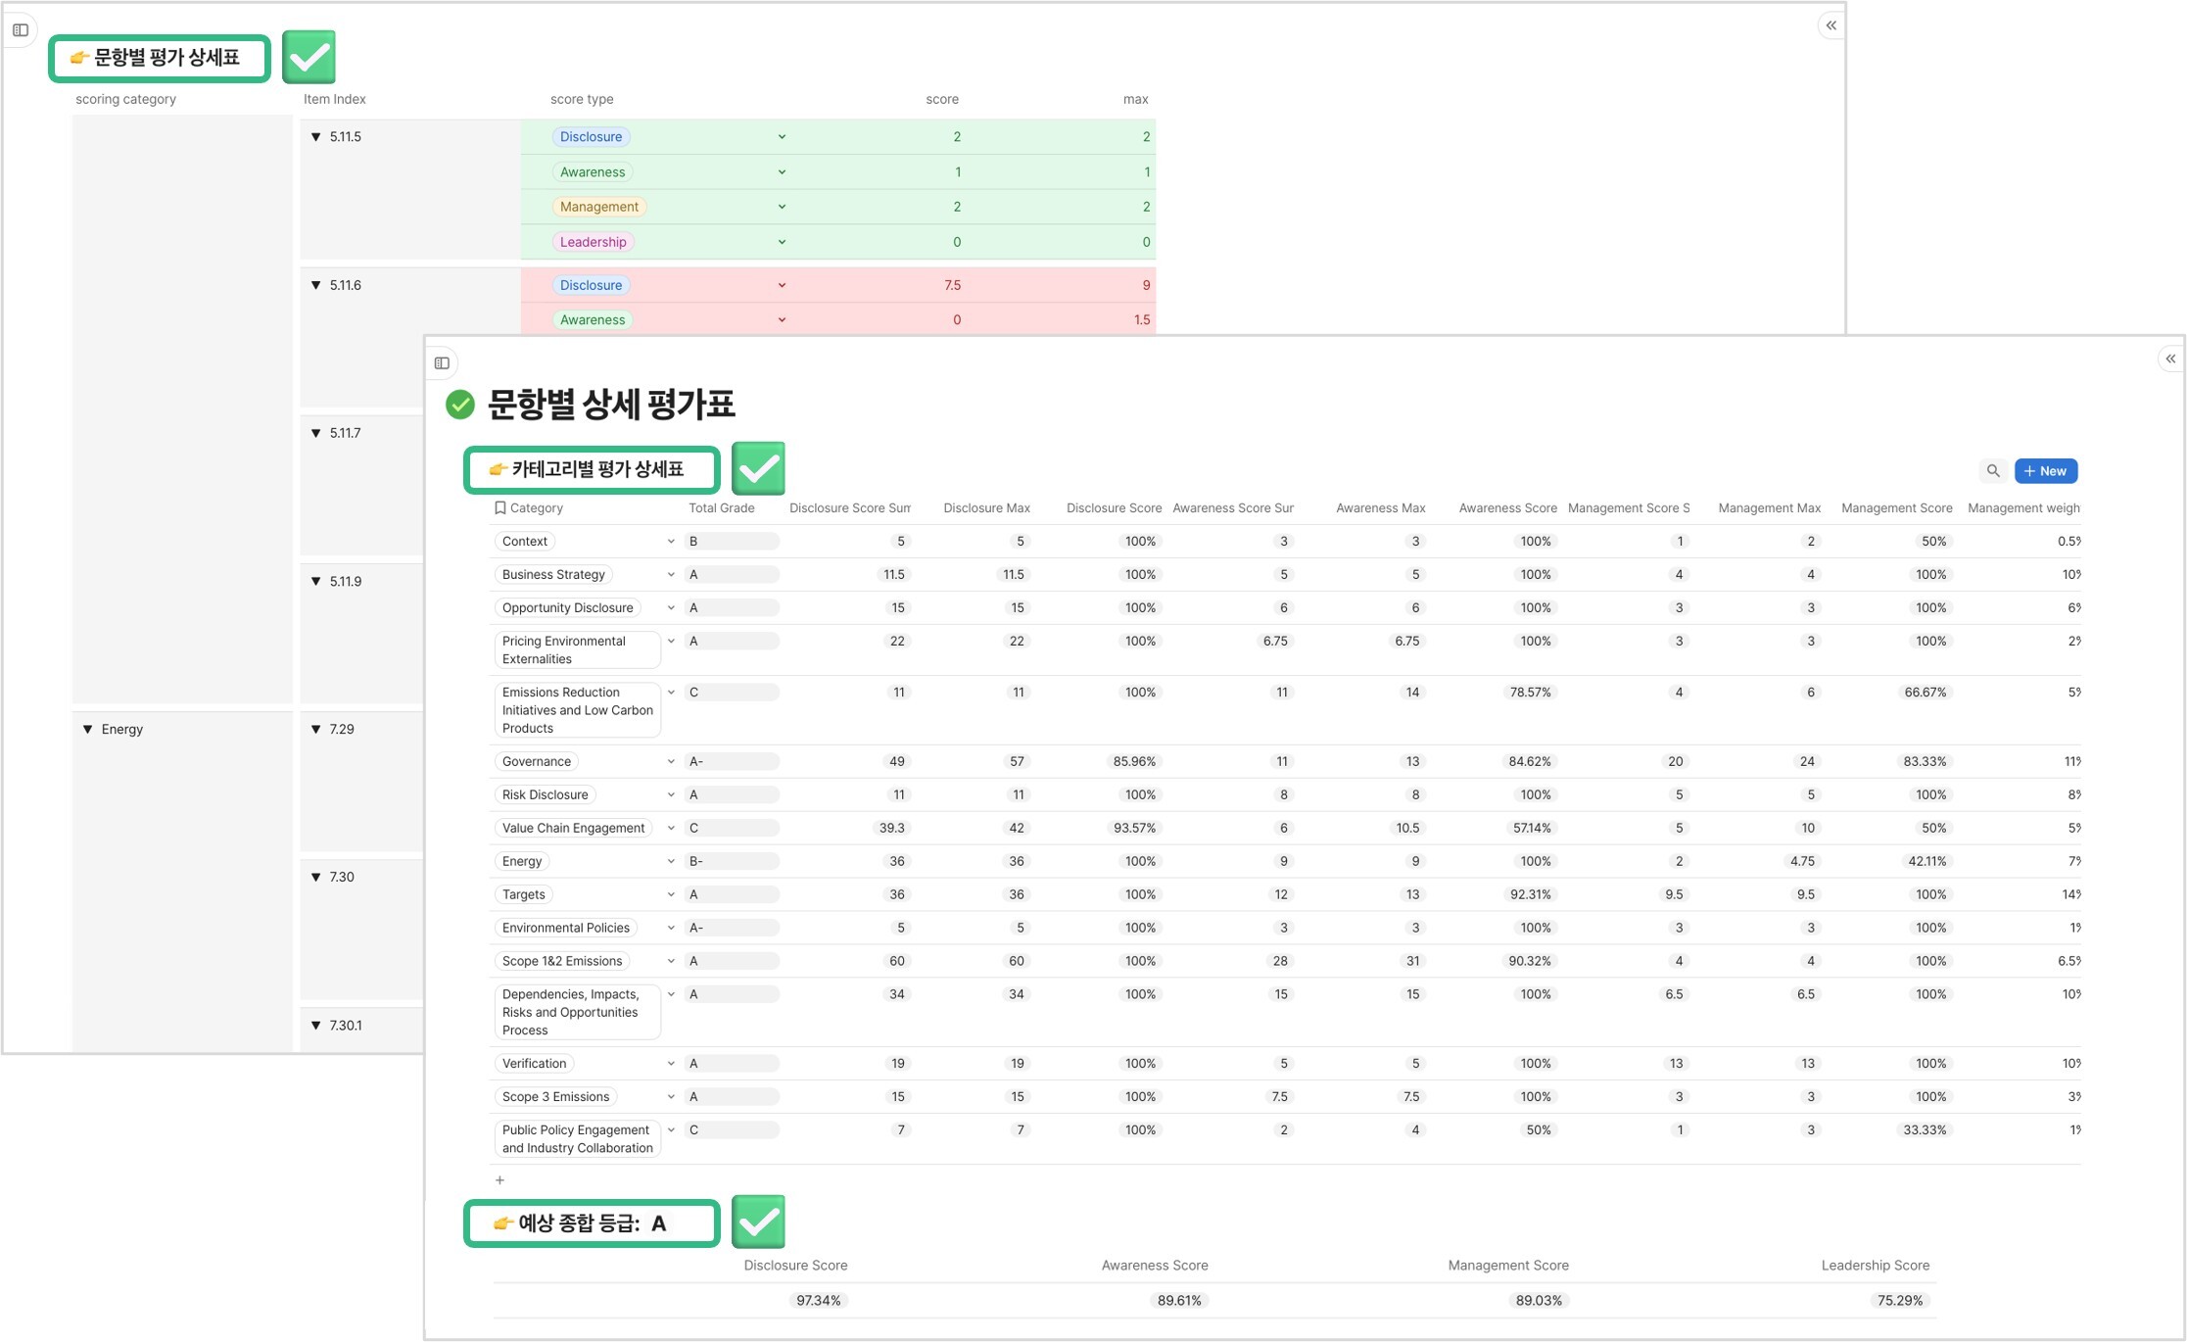Click the 카테고리별 평가 상세표 heading box
Image resolution: width=2187 pixels, height=1342 pixels.
click(591, 469)
